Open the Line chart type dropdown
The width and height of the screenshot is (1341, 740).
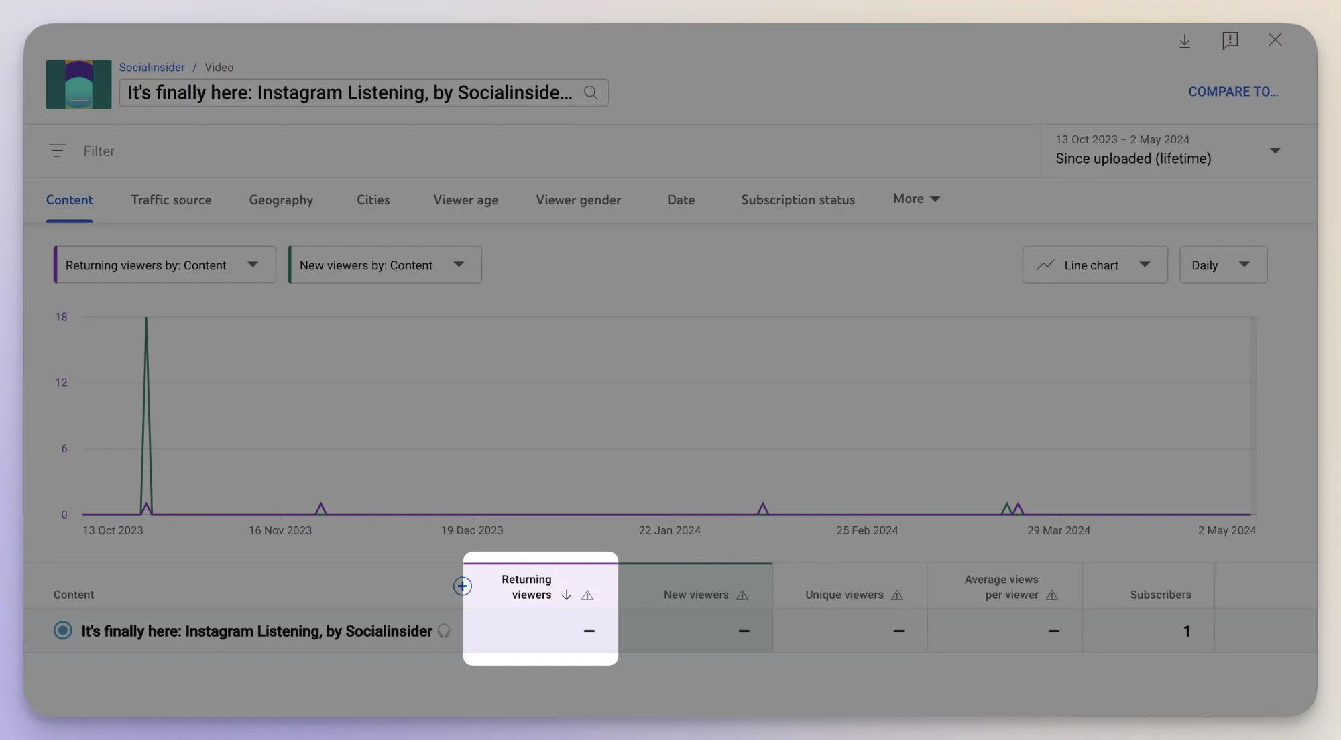point(1095,265)
